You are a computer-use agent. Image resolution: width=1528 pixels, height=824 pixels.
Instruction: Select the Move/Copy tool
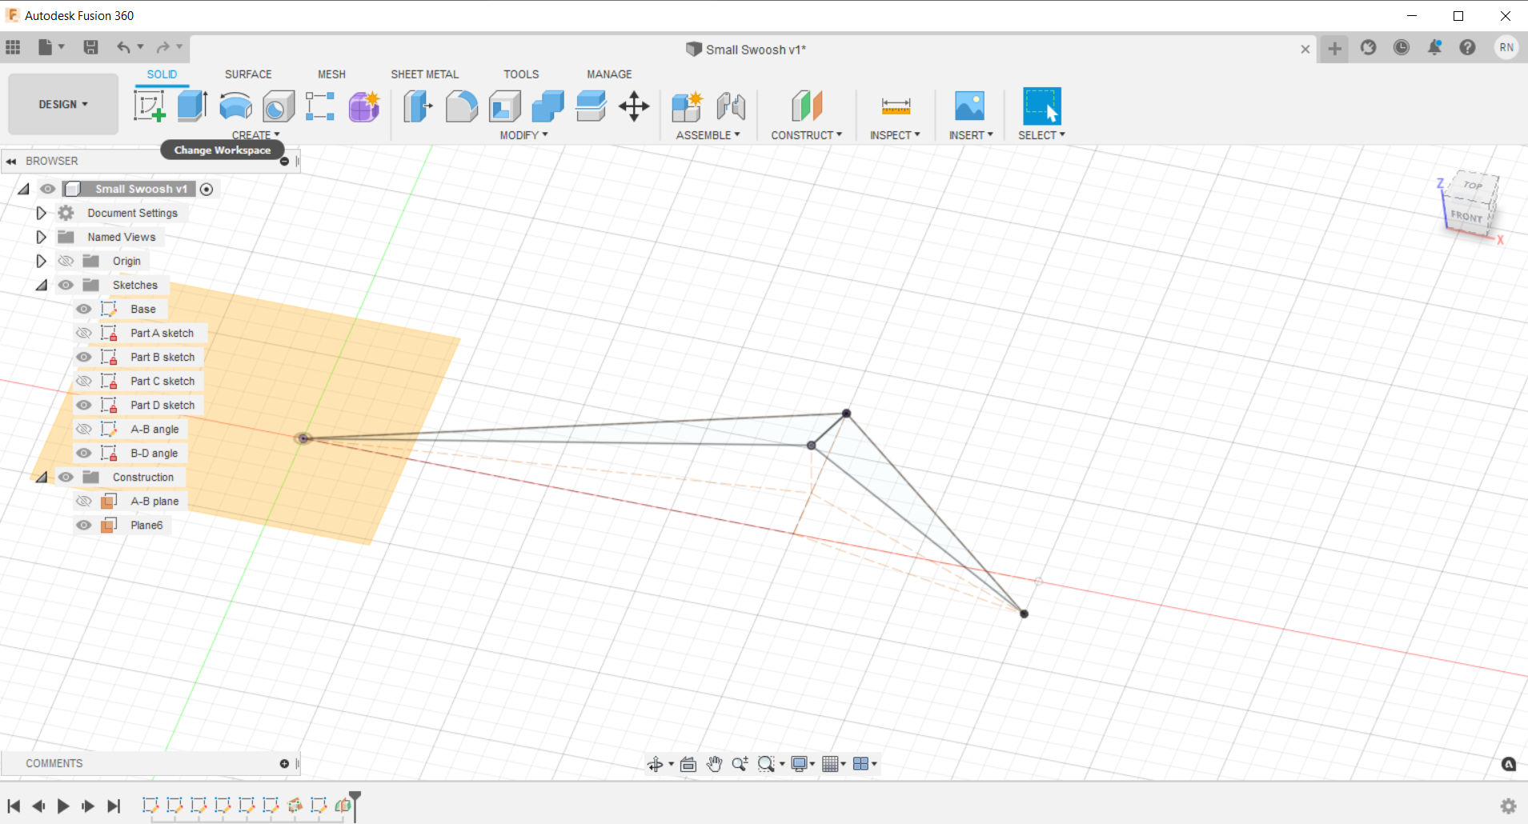coord(634,106)
